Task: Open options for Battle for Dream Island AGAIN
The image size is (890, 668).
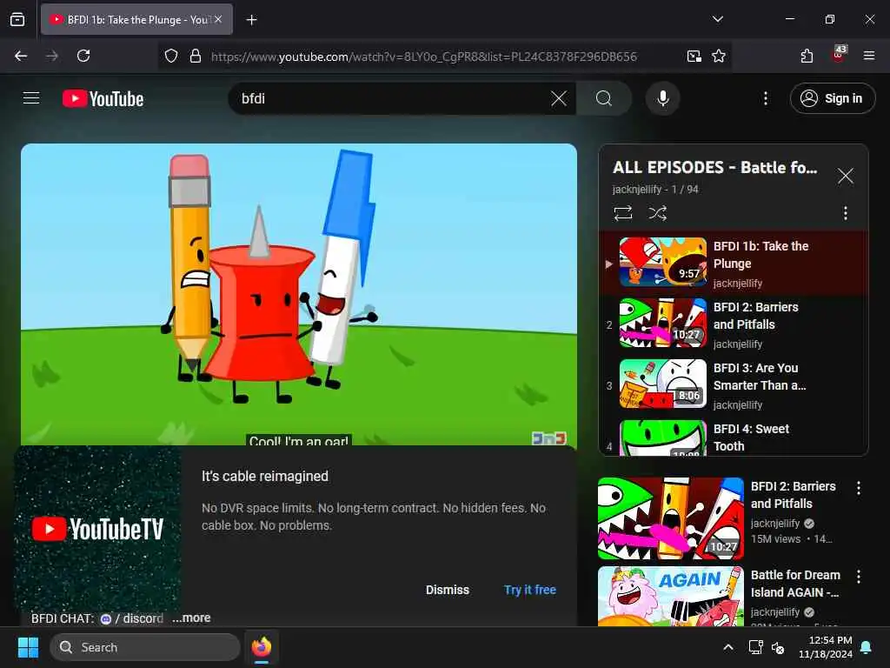Action: [x=859, y=577]
